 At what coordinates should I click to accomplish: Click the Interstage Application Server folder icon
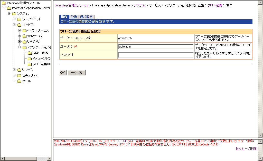tap(9, 8)
